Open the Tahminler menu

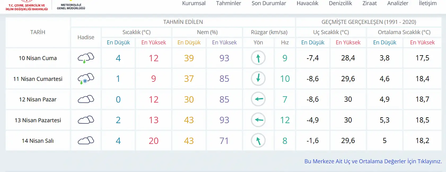pyautogui.click(x=229, y=3)
